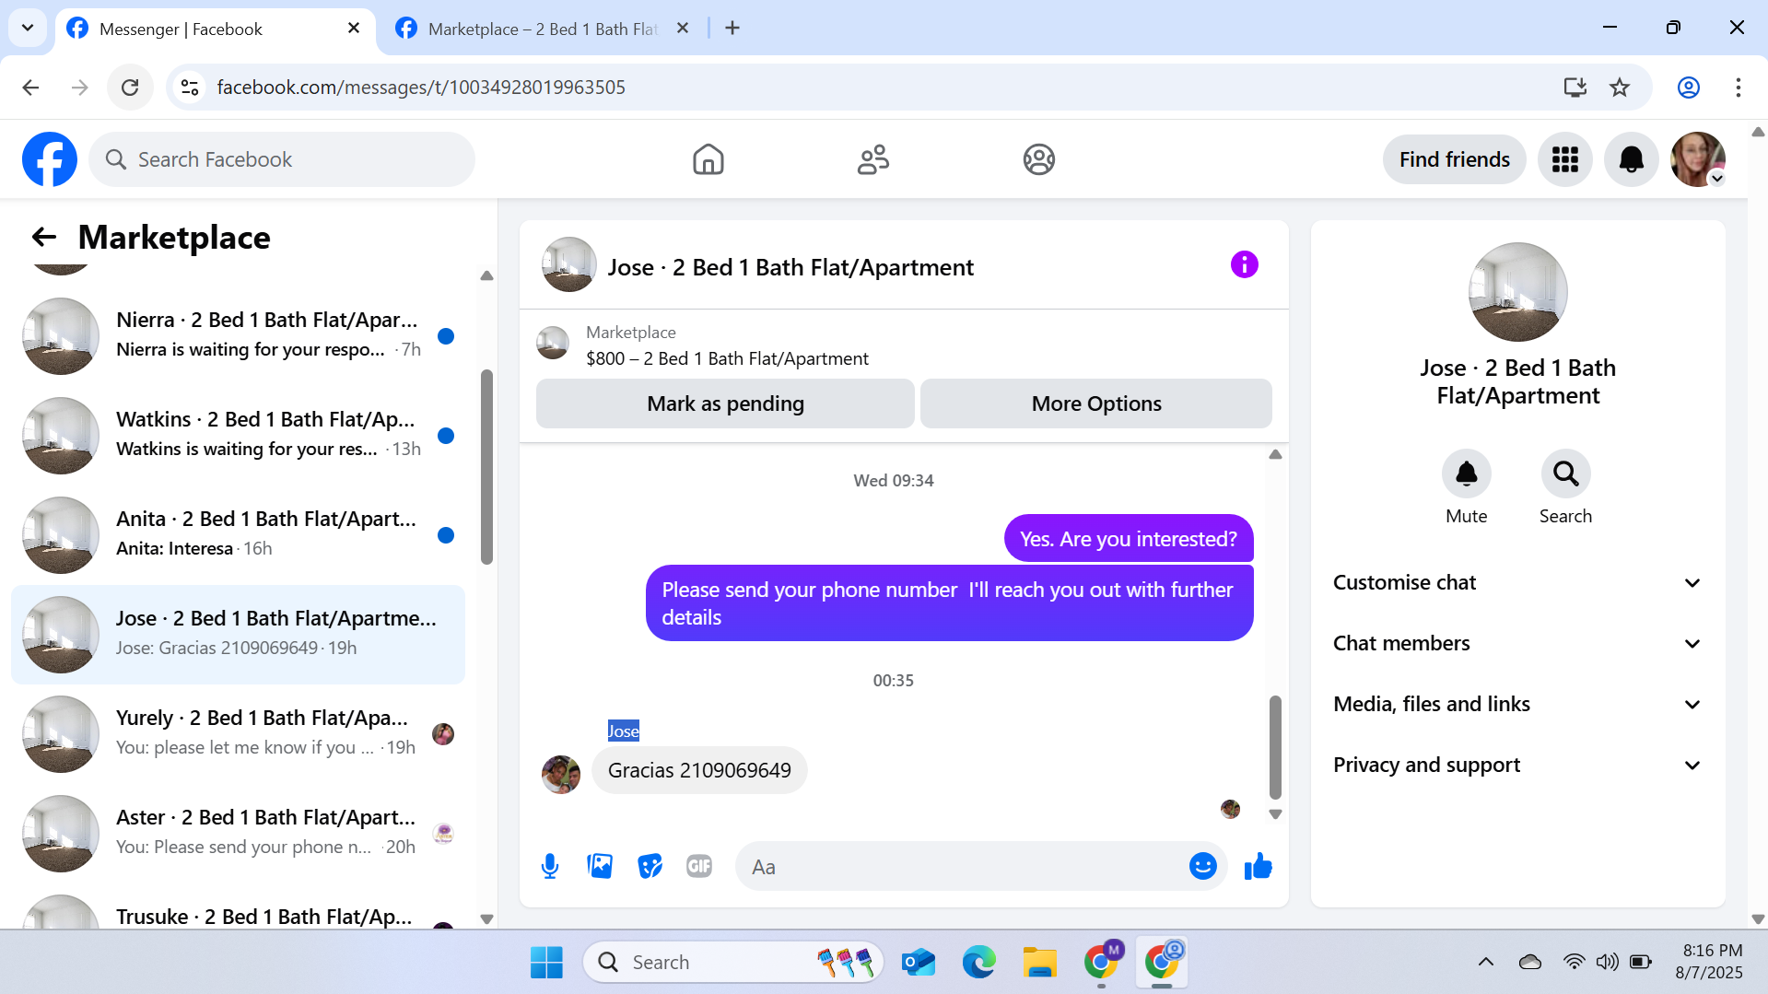This screenshot has height=994, width=1768.
Task: Click the large listing thumbnail in details panel
Action: pos(1517,292)
